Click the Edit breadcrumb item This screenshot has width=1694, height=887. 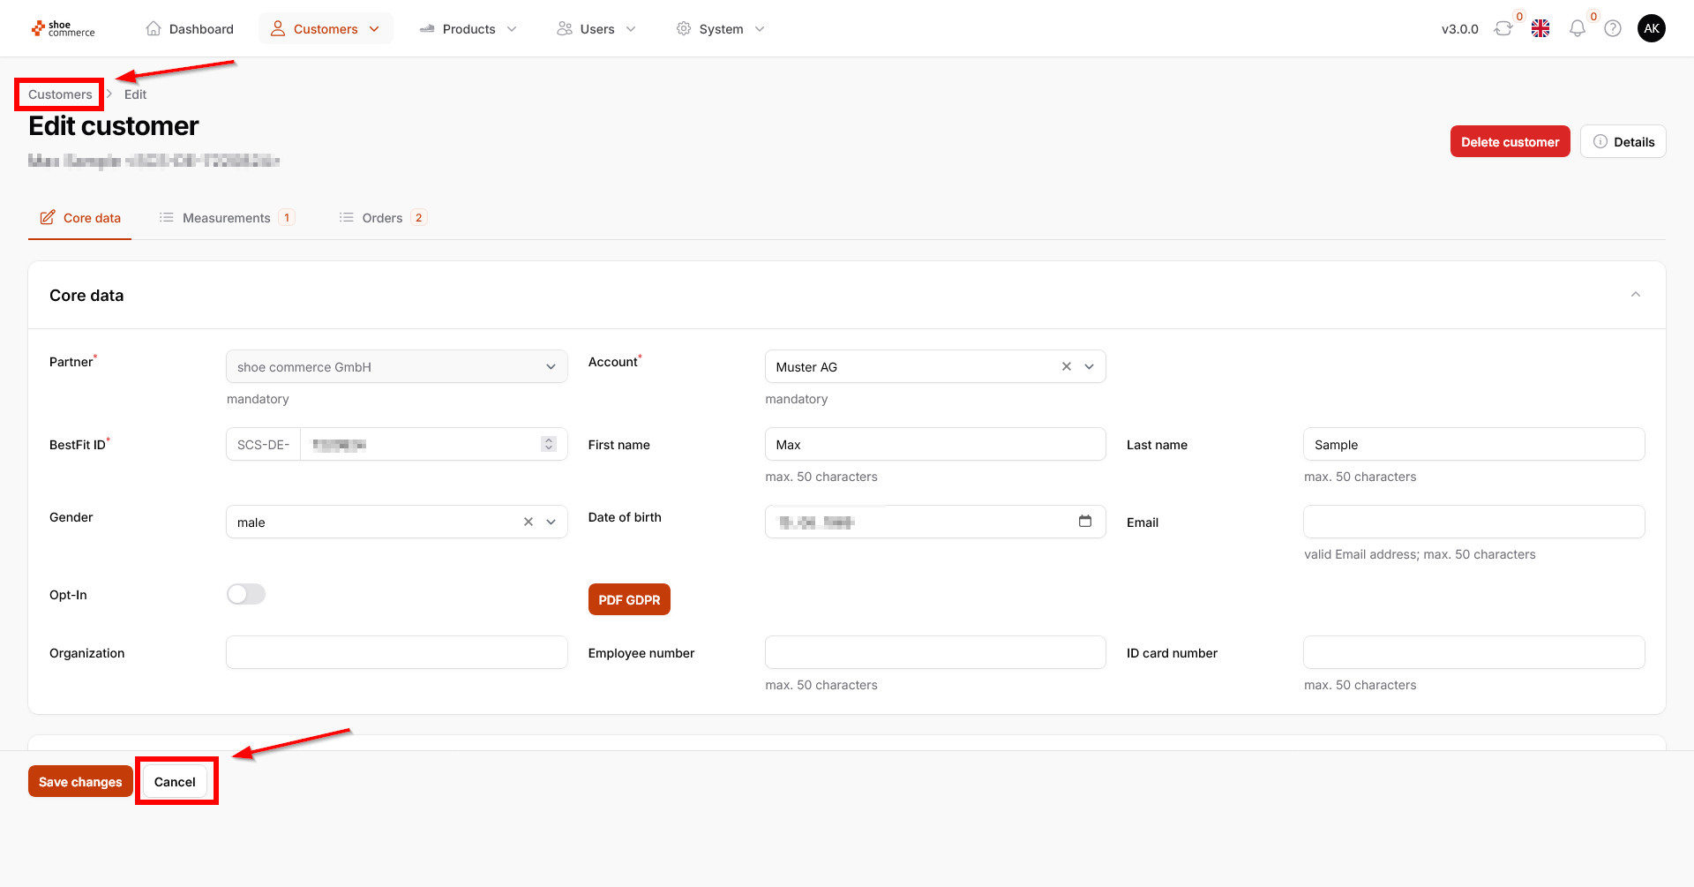(x=135, y=94)
